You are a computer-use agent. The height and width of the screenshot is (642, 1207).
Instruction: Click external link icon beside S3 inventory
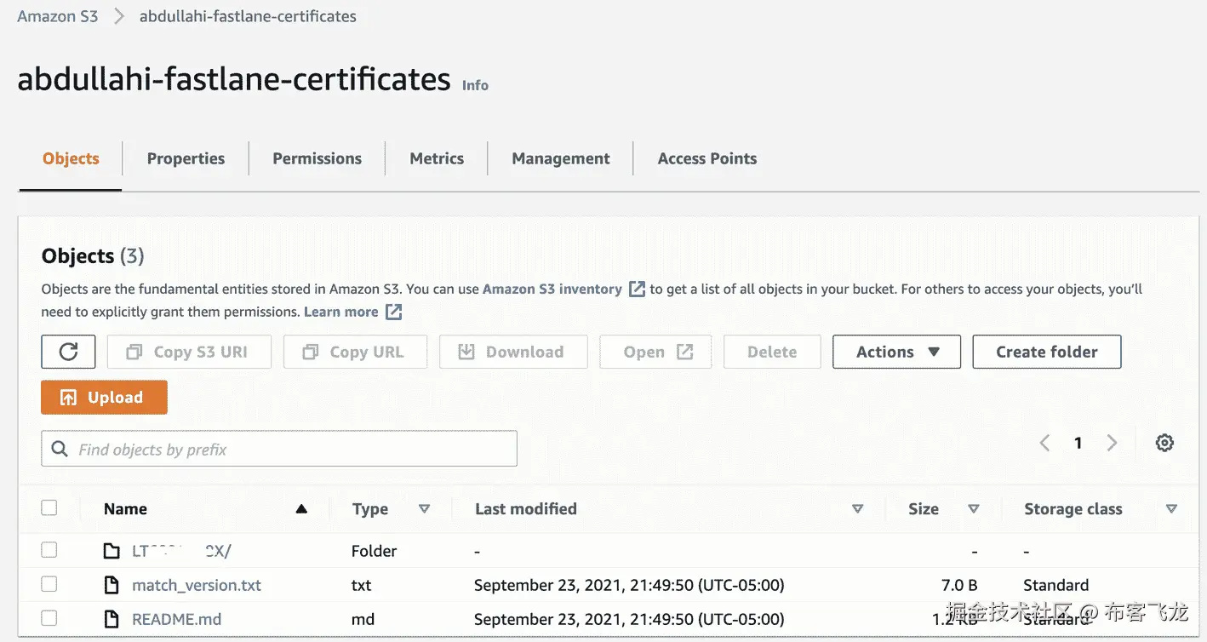click(x=637, y=289)
